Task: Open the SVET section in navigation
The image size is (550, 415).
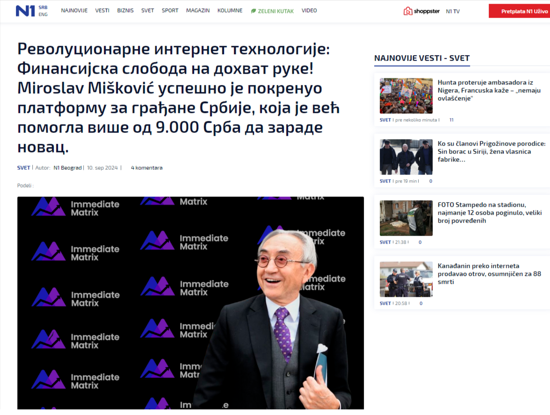Action: [147, 11]
